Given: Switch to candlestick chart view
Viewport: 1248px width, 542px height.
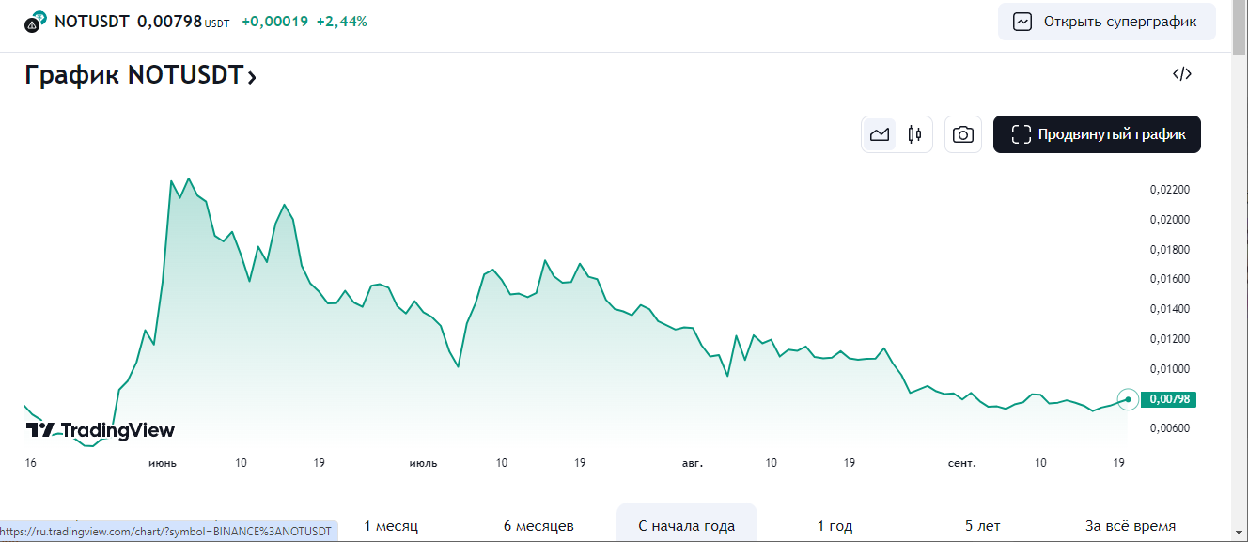Looking at the screenshot, I should tap(914, 134).
